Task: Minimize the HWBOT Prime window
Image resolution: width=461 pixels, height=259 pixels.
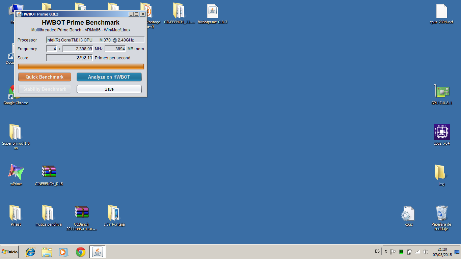Action: point(131,14)
